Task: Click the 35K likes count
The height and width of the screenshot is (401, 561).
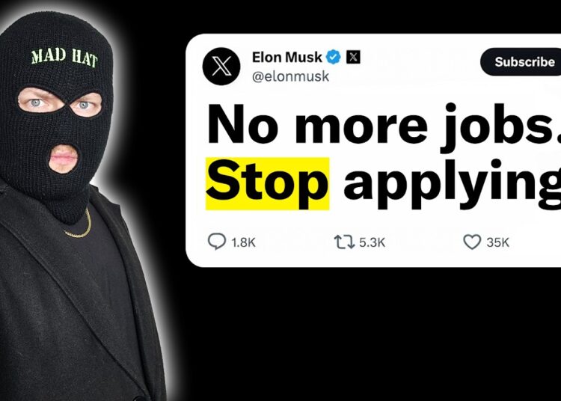Action: pos(497,242)
